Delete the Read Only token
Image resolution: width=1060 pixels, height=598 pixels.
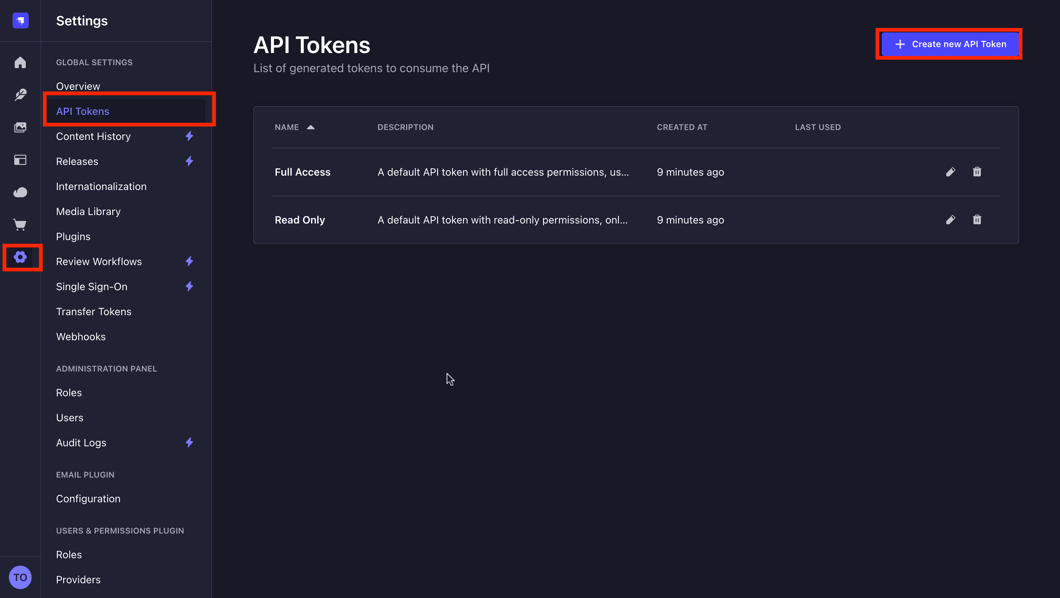[x=977, y=220]
